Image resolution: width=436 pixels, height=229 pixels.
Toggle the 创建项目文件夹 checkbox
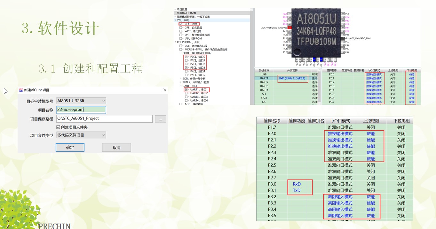[x=58, y=127]
